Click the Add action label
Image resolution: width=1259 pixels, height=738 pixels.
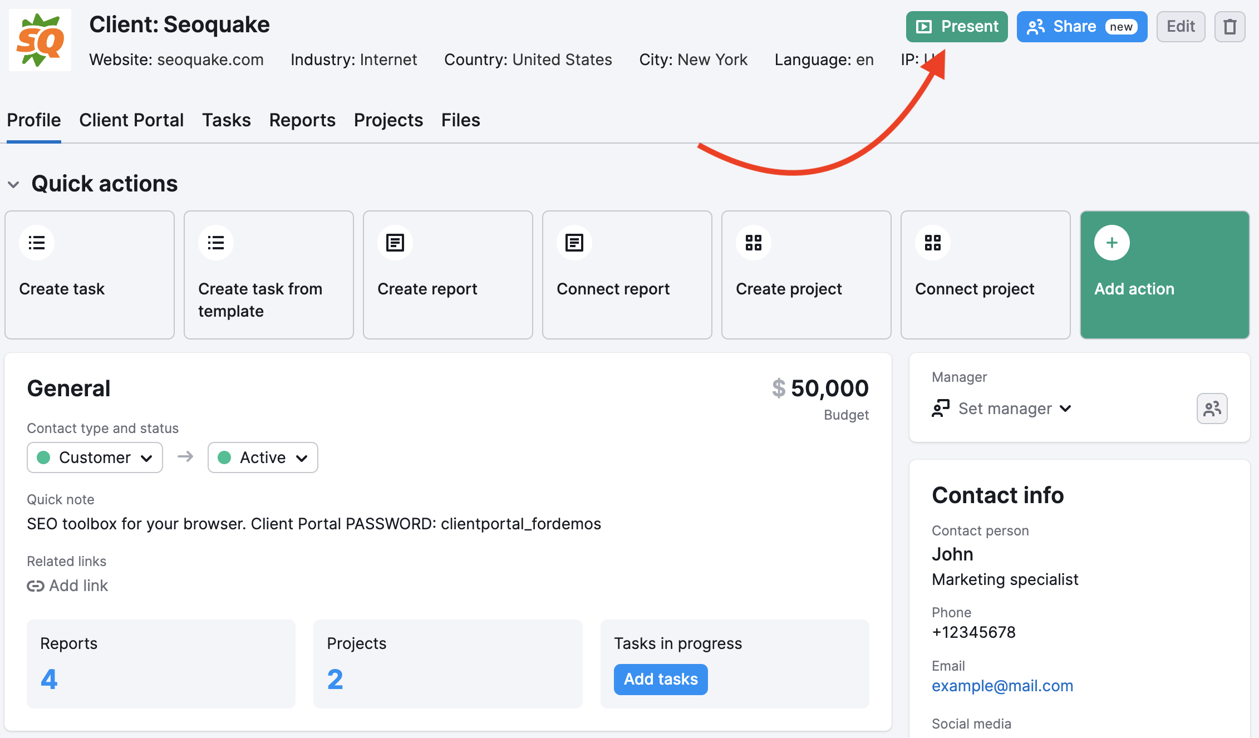pyautogui.click(x=1134, y=289)
